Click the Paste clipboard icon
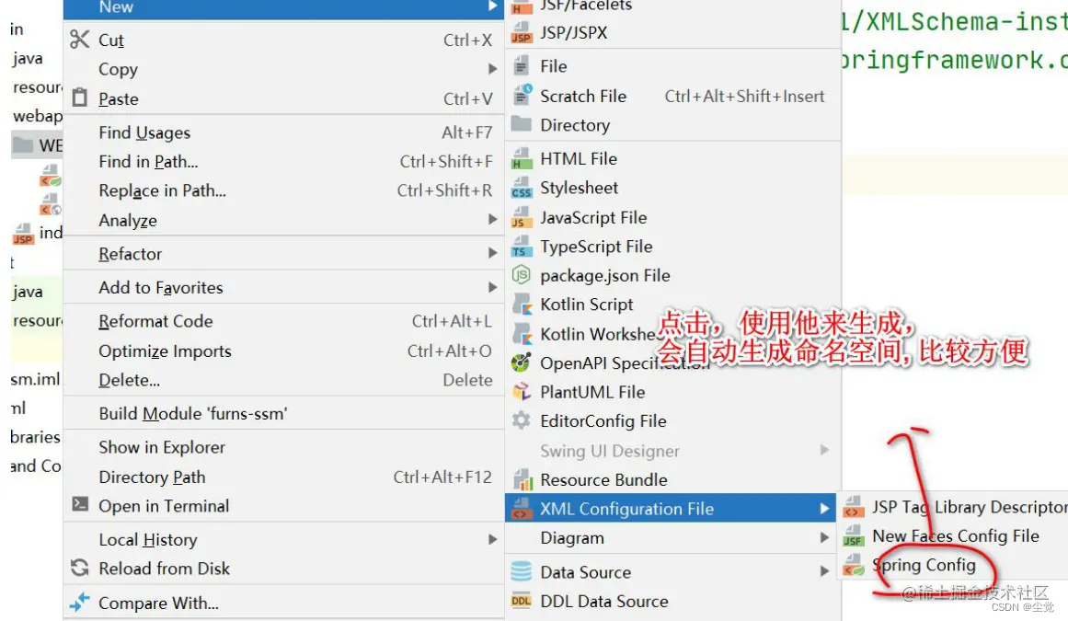 80,98
